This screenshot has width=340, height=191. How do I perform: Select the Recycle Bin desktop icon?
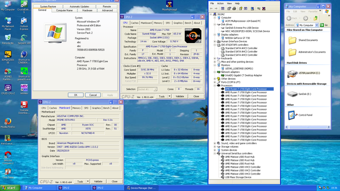[8, 39]
